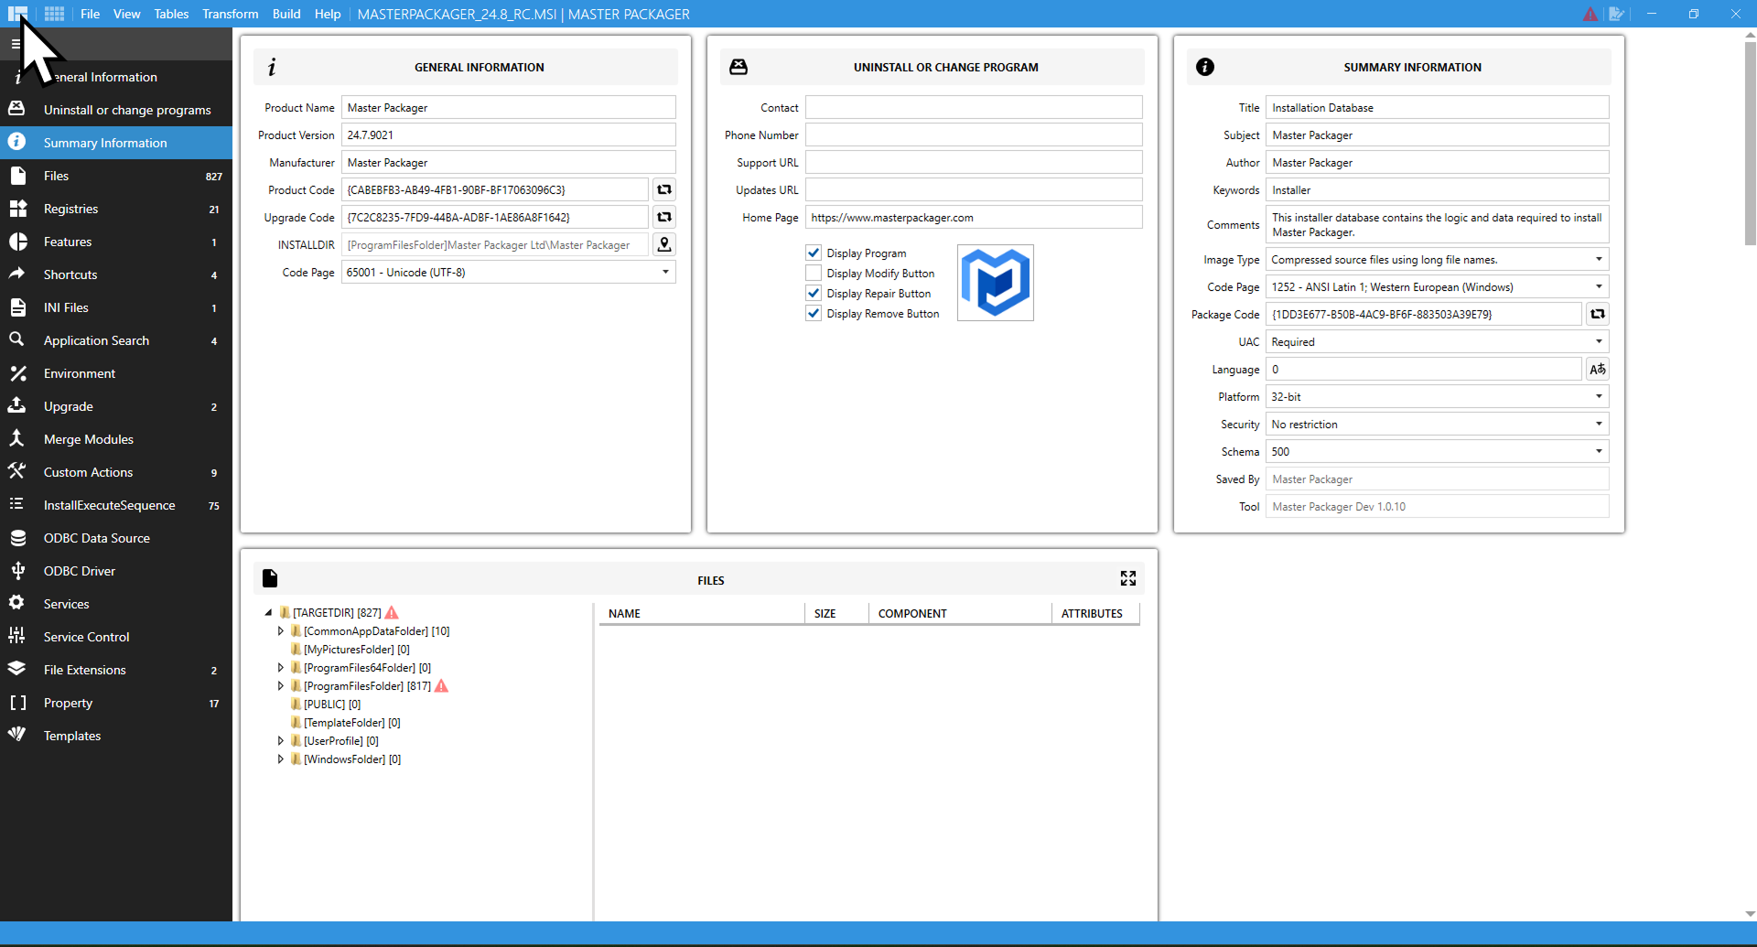Open the Security dropdown
The image size is (1757, 947).
click(x=1599, y=424)
